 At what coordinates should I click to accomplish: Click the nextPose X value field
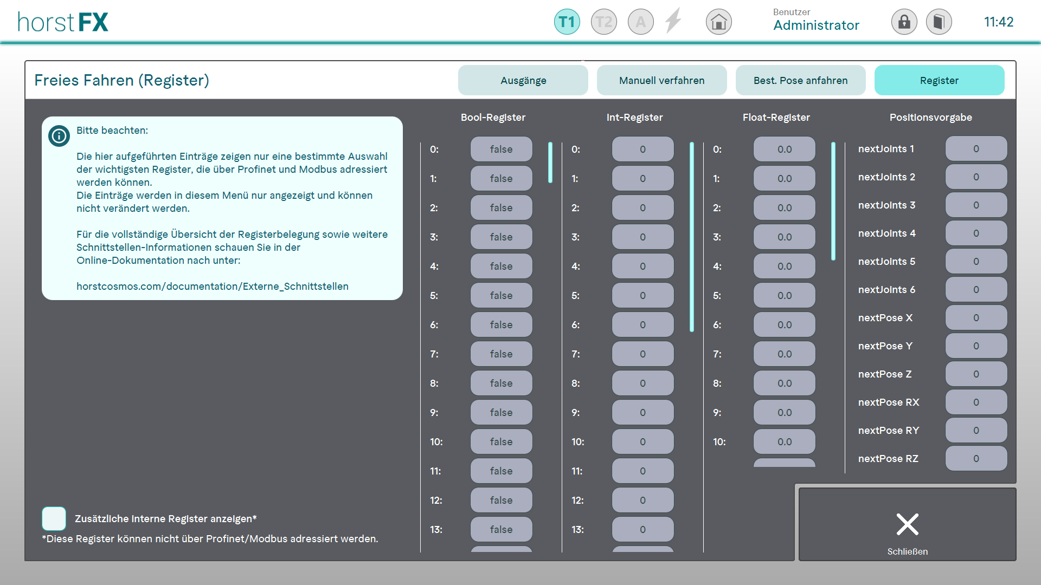(x=976, y=318)
